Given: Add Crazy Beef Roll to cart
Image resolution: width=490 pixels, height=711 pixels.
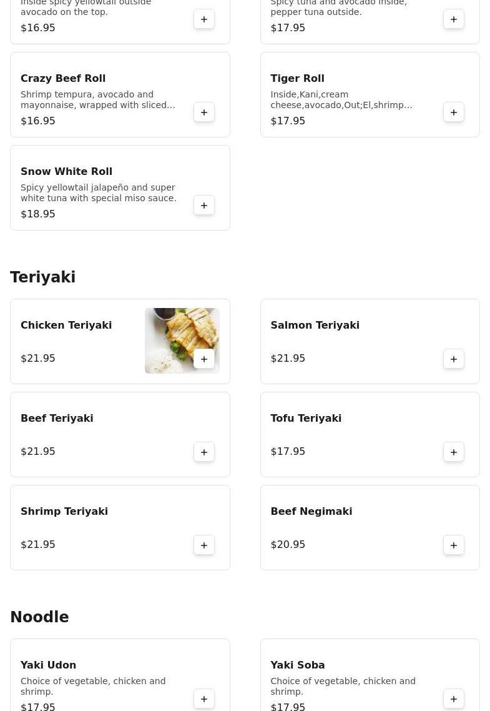Looking at the screenshot, I should (x=204, y=112).
